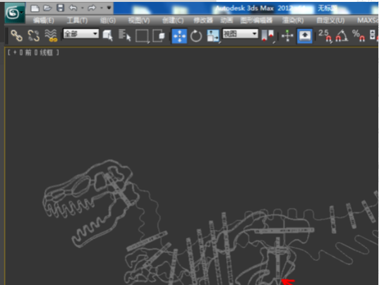Open the MAXScript menu
This screenshot has width=379, height=285.
click(x=368, y=20)
